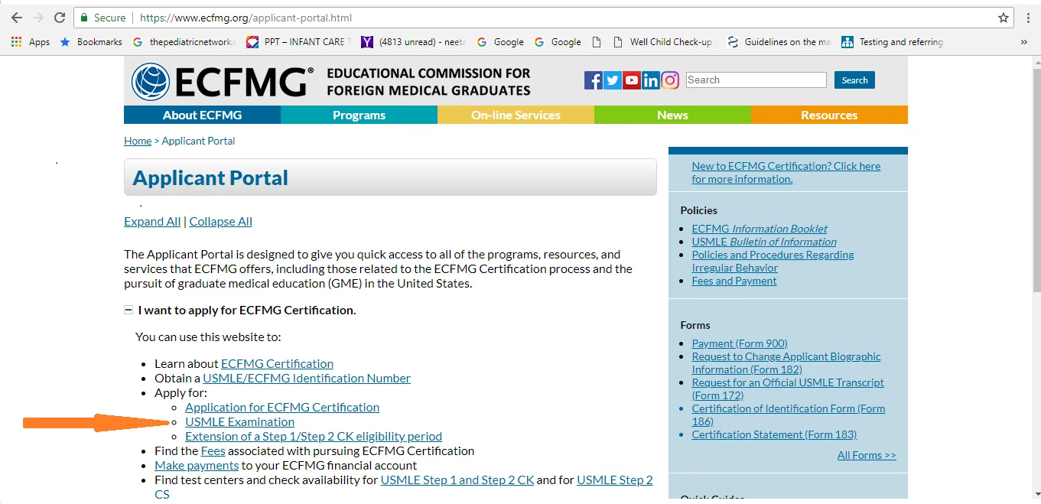
Task: Click the LinkedIn social icon
Action: (x=651, y=80)
